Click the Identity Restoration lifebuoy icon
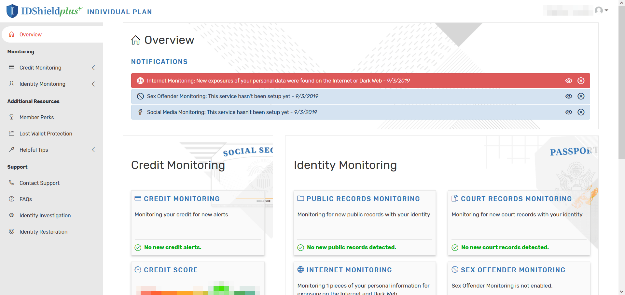This screenshot has height=295, width=625. click(x=12, y=232)
